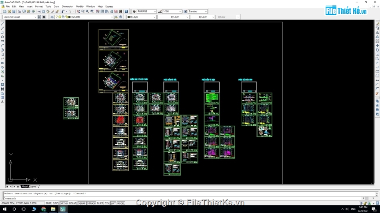Image resolution: width=380 pixels, height=213 pixels.
Task: Open the AutoCAD Classic workspace dropdown
Action: point(20,17)
